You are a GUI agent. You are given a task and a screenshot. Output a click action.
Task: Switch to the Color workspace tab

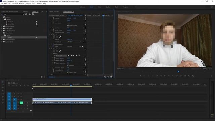pyautogui.click(x=99, y=7)
